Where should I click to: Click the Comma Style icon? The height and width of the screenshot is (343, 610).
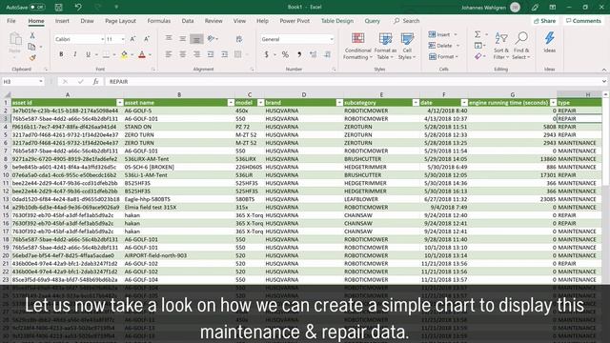tap(299, 54)
